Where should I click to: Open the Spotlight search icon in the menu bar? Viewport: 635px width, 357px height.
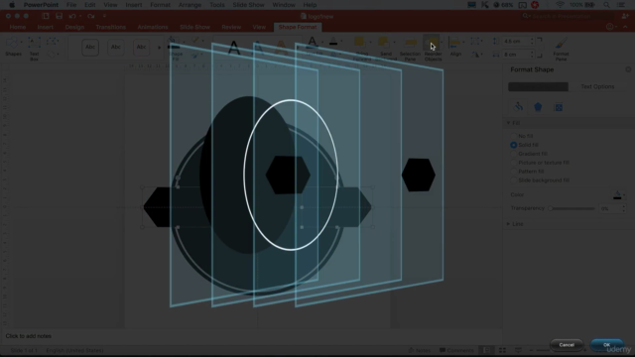tap(606, 5)
